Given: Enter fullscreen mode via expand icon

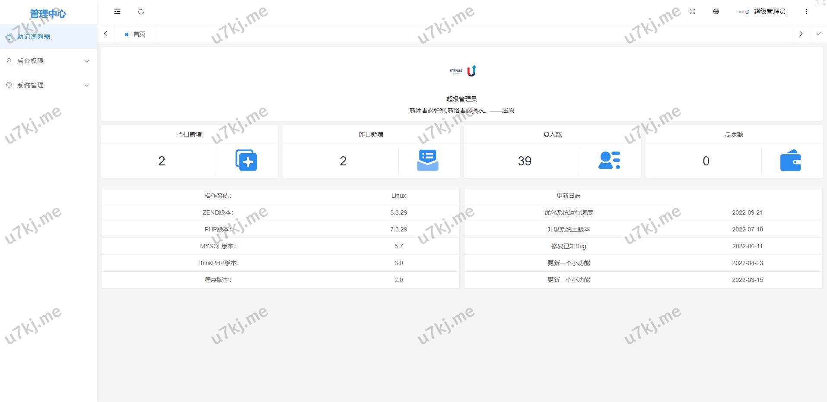Looking at the screenshot, I should click(x=692, y=12).
